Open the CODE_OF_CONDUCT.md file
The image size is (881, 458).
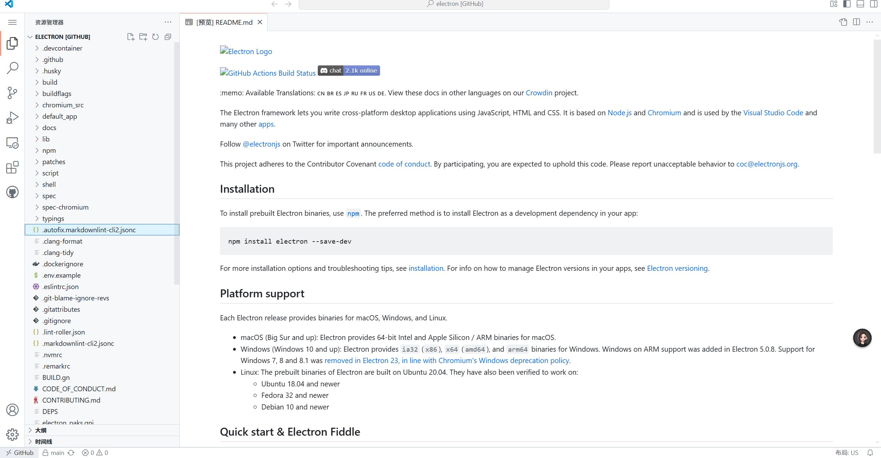coord(102,389)
